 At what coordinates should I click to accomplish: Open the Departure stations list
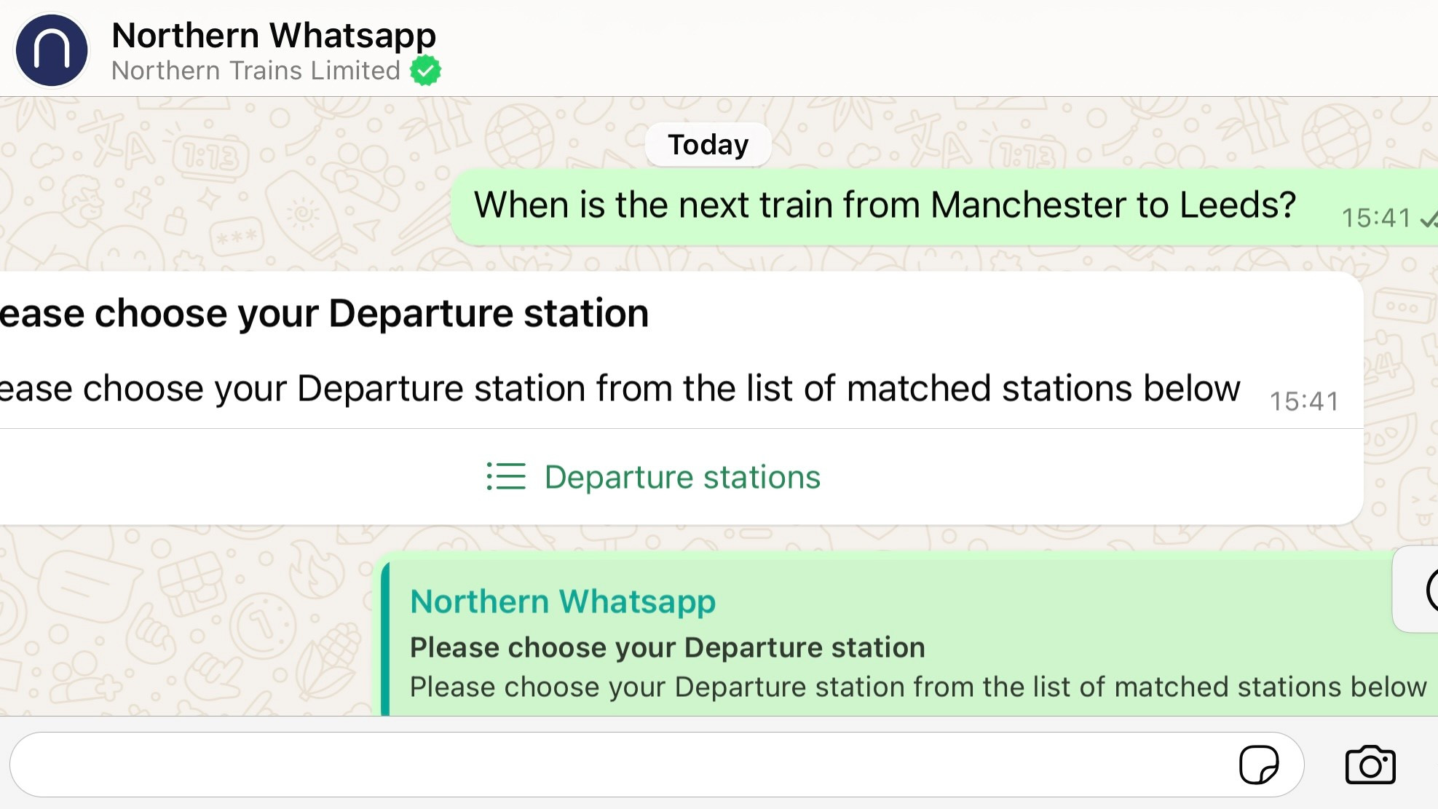pos(682,477)
